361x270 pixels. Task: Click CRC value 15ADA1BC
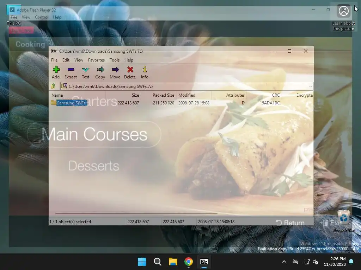pyautogui.click(x=270, y=103)
